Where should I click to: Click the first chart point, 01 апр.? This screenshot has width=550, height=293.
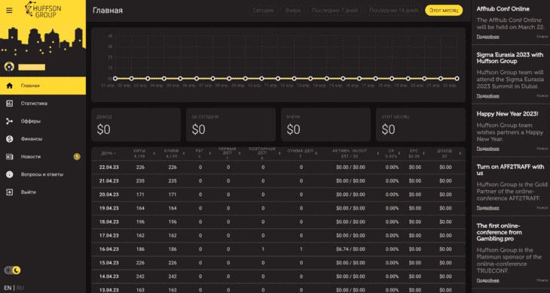[x=115, y=79]
